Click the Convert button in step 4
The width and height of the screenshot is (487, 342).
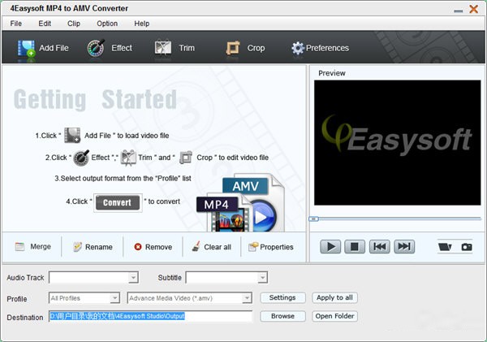tap(118, 203)
